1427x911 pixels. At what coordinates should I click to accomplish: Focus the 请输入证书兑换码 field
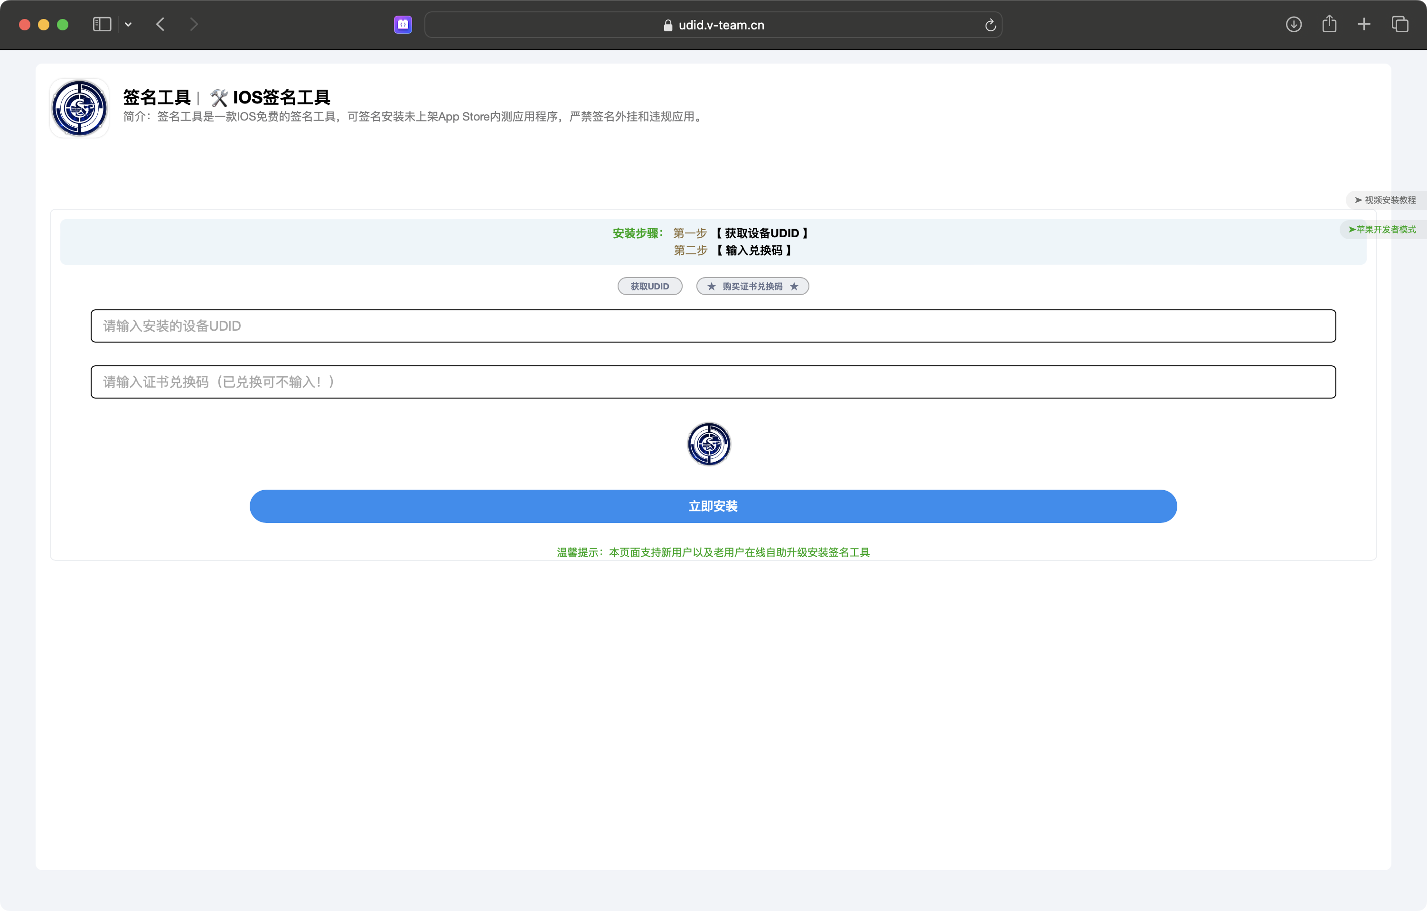tap(713, 382)
